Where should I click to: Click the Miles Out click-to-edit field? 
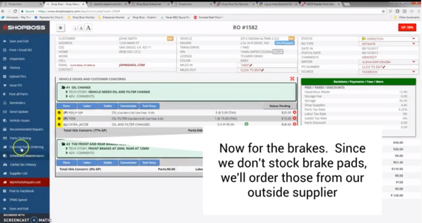(x=252, y=70)
